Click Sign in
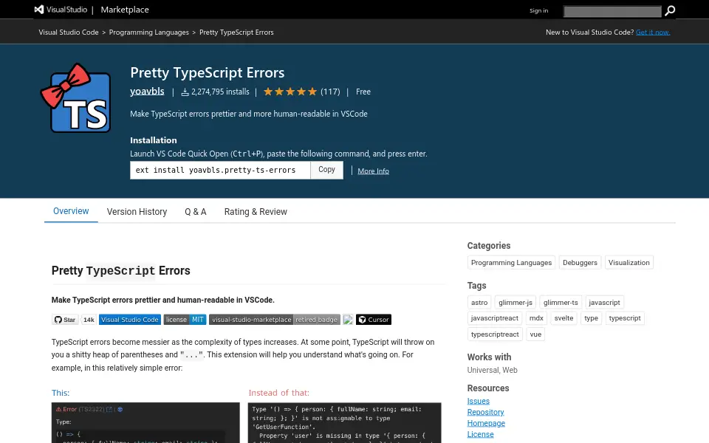 click(x=538, y=10)
